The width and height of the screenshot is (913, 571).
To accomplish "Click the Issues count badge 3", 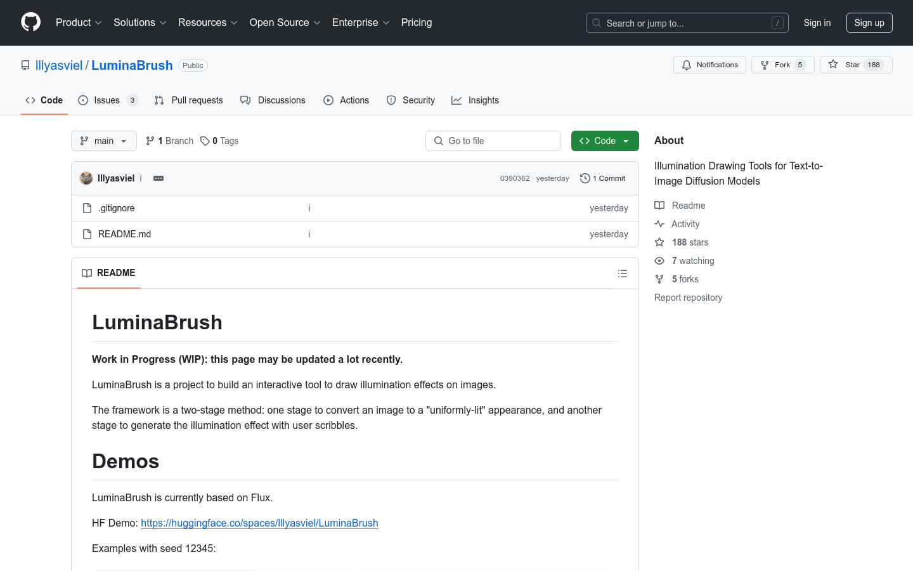I will [x=132, y=100].
